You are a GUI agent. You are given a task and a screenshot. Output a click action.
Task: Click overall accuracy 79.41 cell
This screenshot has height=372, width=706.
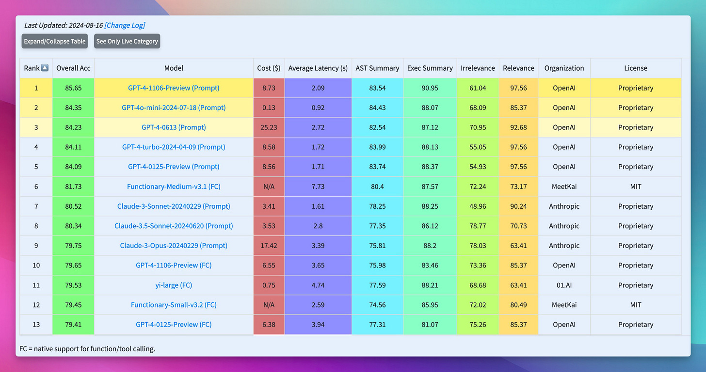pos(73,325)
